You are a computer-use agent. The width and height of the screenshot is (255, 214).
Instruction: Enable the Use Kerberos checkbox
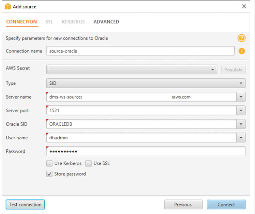[49, 163]
